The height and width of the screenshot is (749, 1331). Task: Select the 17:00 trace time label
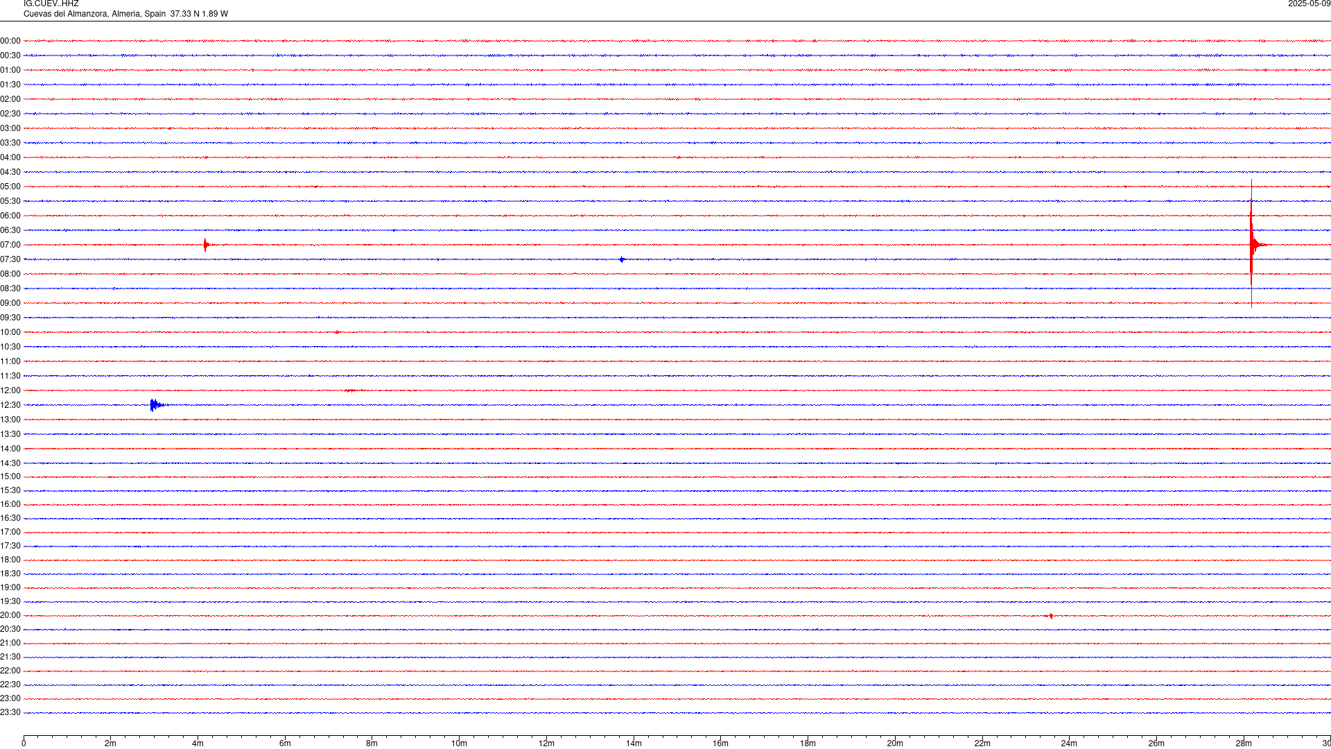(x=10, y=532)
